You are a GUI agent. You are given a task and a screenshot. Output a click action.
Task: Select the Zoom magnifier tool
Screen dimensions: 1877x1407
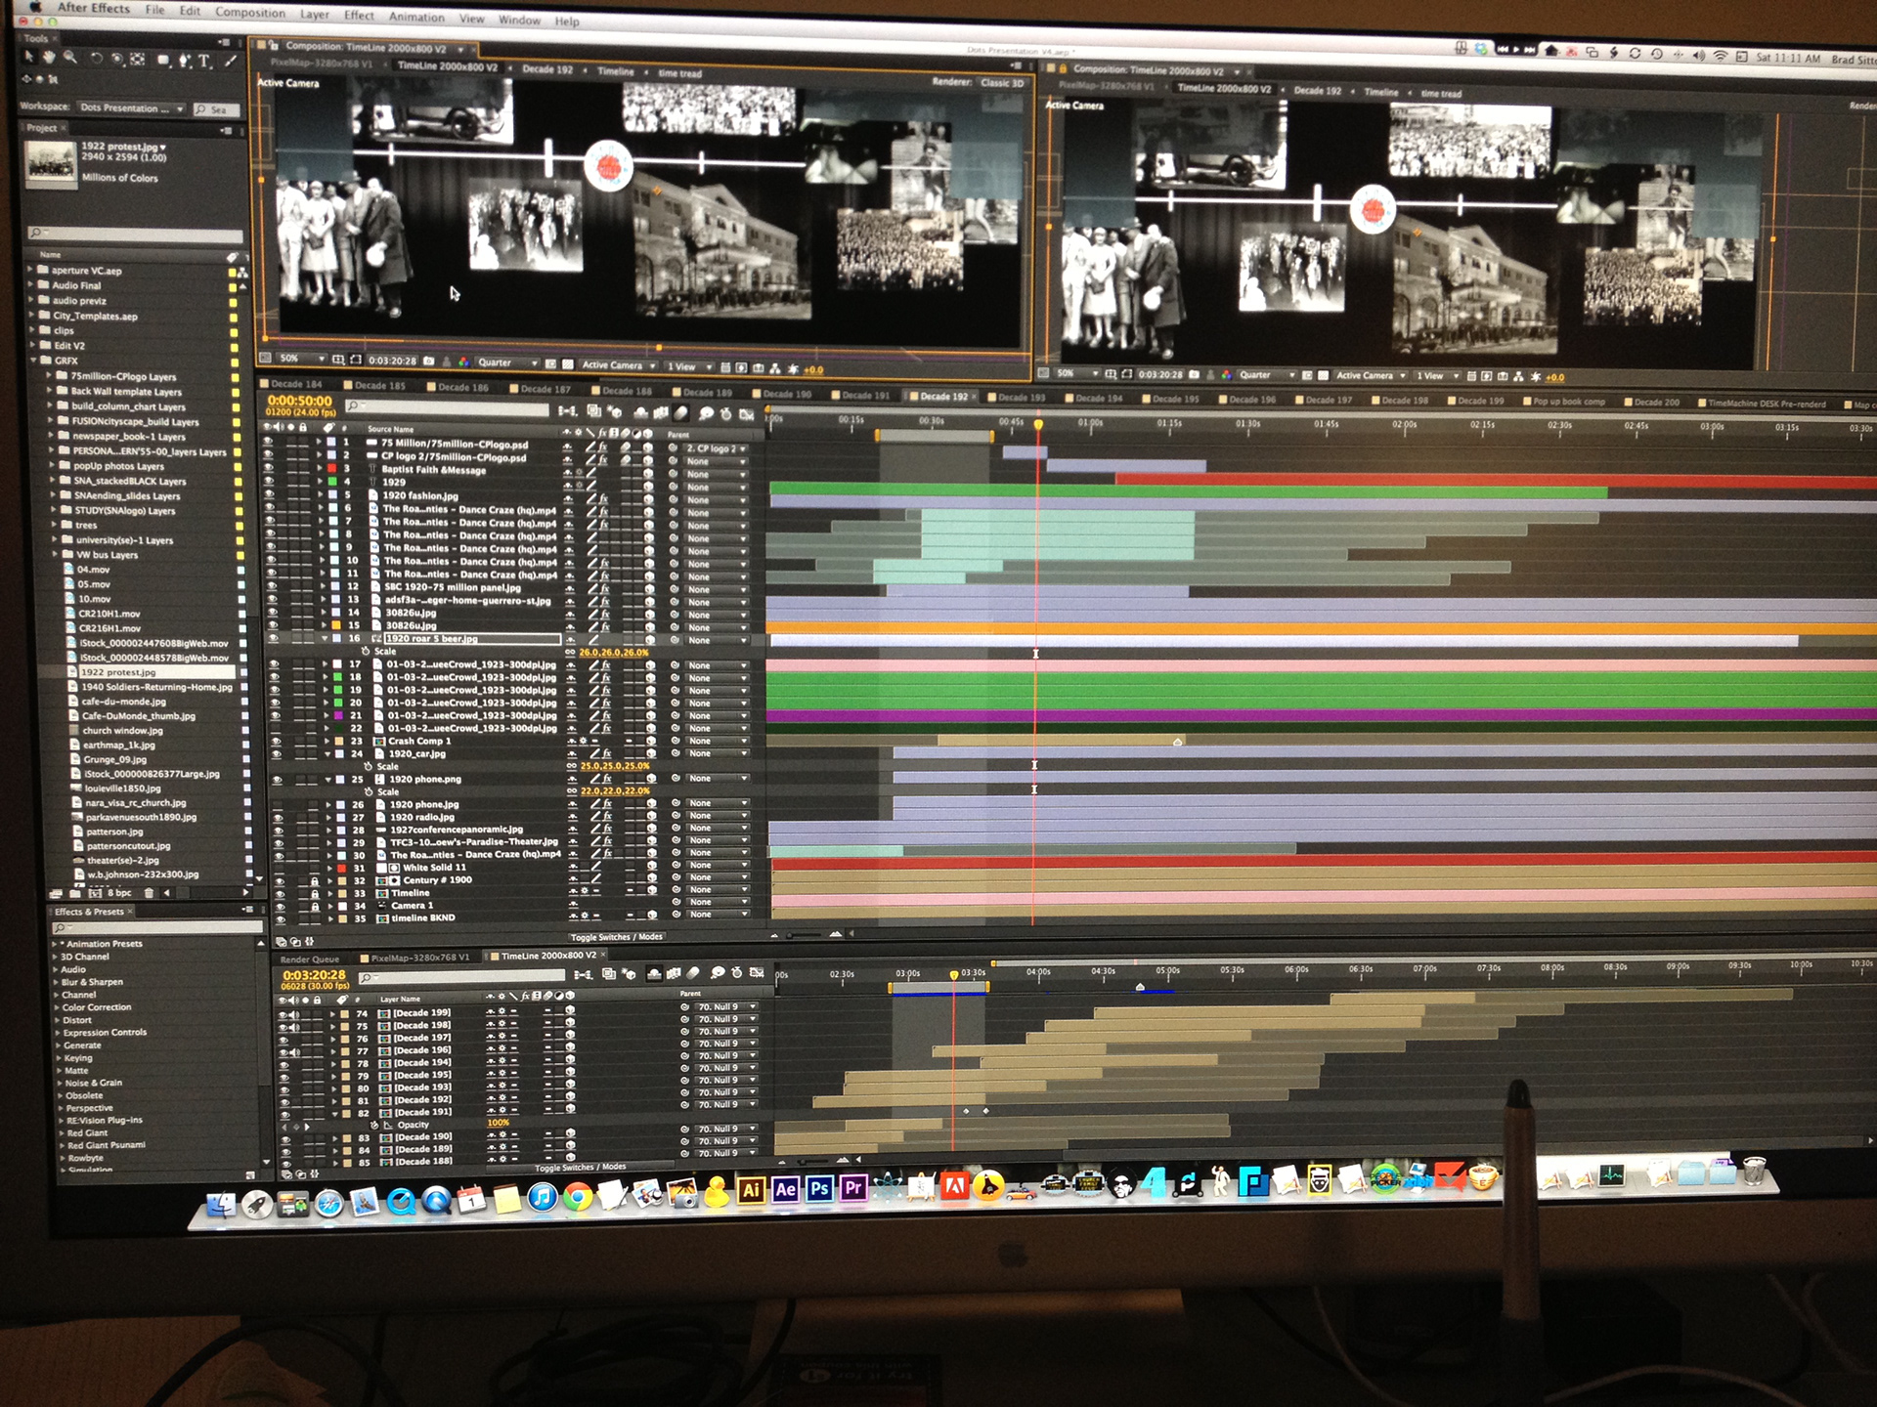click(x=69, y=59)
